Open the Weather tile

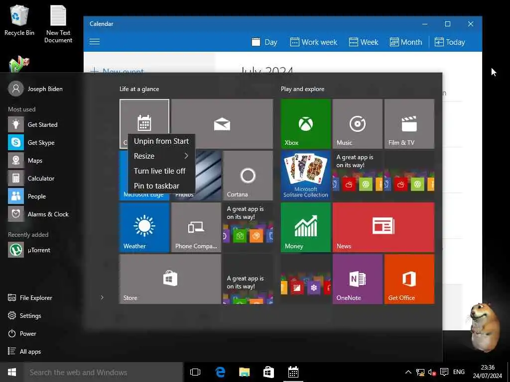(144, 227)
